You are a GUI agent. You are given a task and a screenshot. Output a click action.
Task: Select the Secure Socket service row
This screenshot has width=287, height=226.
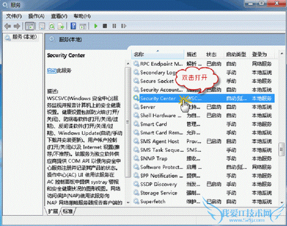157,81
